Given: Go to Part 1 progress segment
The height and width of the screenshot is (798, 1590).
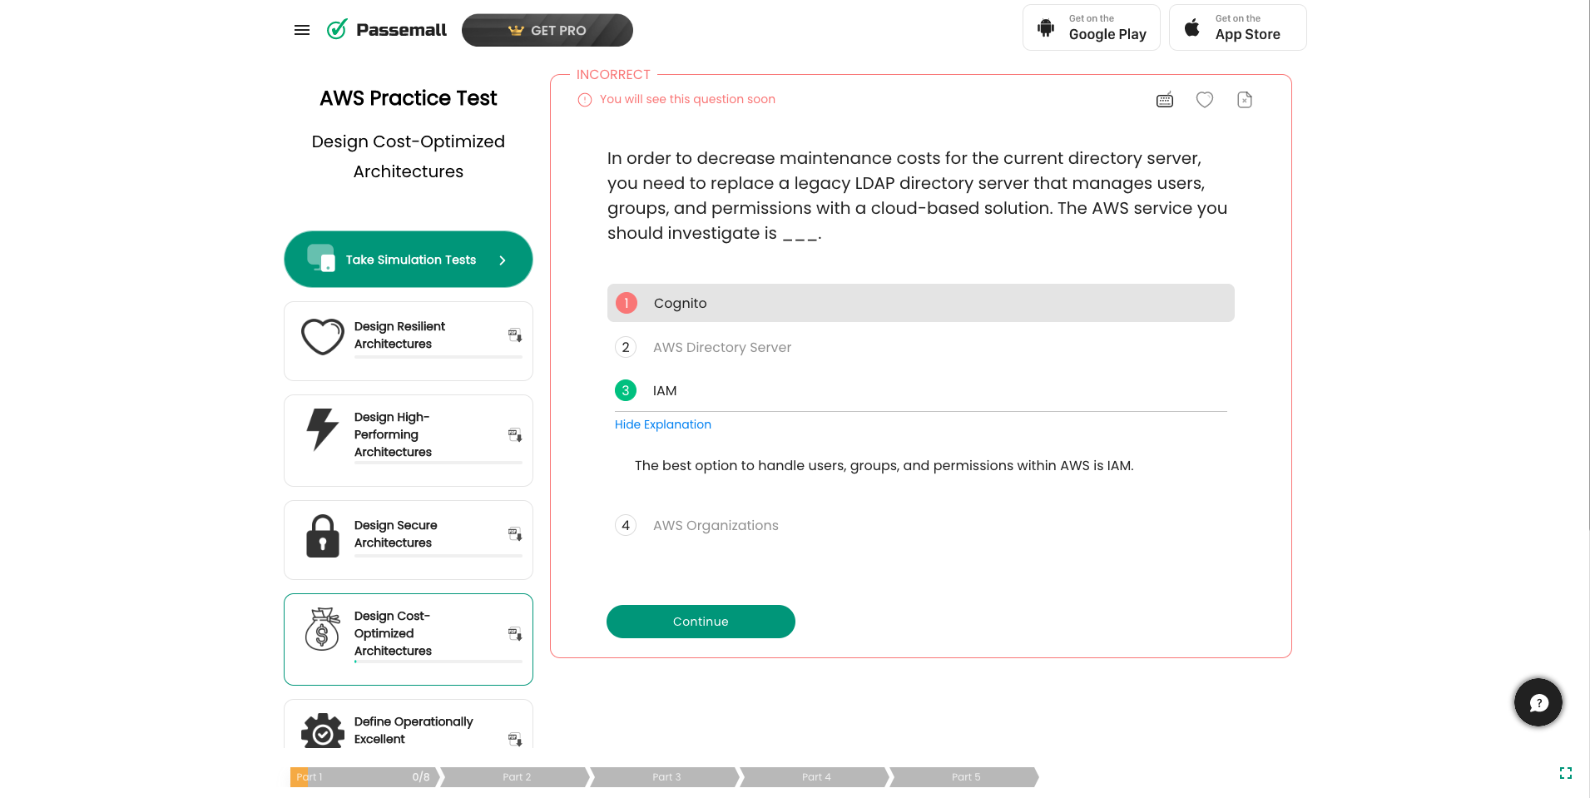Looking at the screenshot, I should [364, 777].
